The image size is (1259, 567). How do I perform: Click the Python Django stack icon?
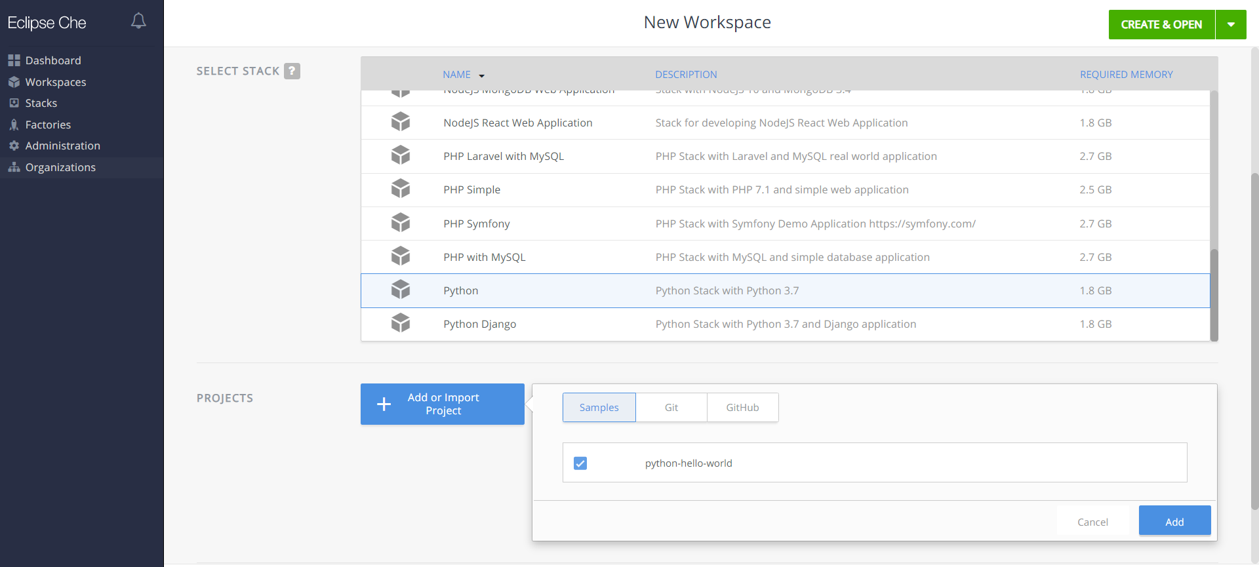tap(401, 323)
